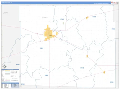Click the orange town near label 67834
This screenshot has height=90, width=120.
pyautogui.click(x=104, y=72)
